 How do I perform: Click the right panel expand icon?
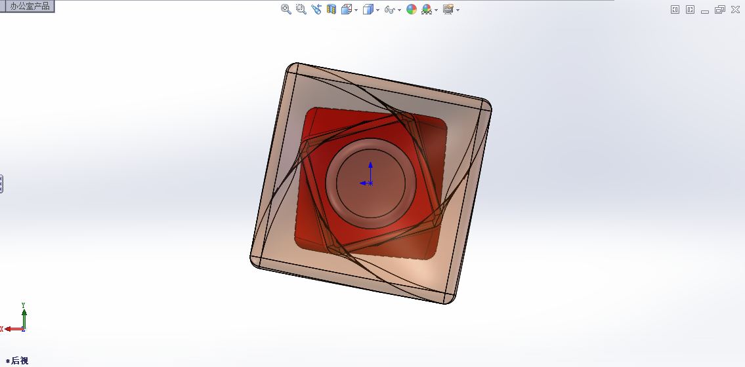691,9
